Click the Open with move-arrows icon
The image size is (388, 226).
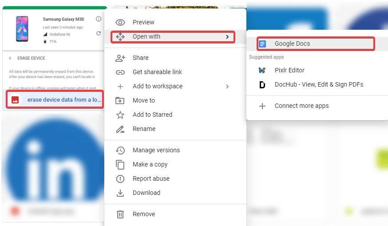(120, 37)
